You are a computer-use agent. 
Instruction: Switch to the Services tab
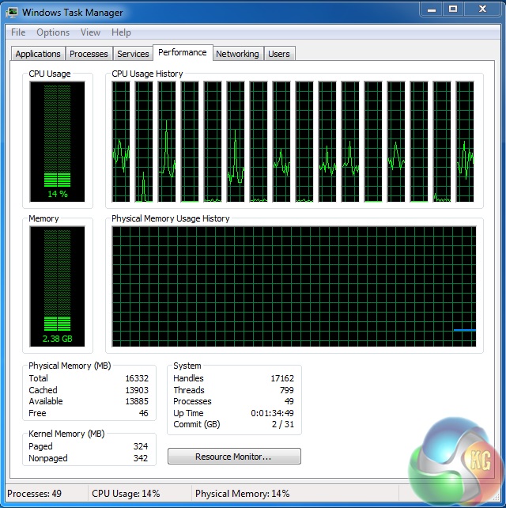[x=133, y=54]
